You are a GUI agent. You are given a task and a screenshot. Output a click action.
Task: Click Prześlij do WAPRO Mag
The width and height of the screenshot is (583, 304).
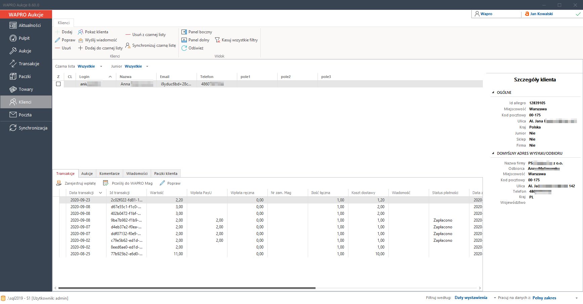(x=128, y=183)
